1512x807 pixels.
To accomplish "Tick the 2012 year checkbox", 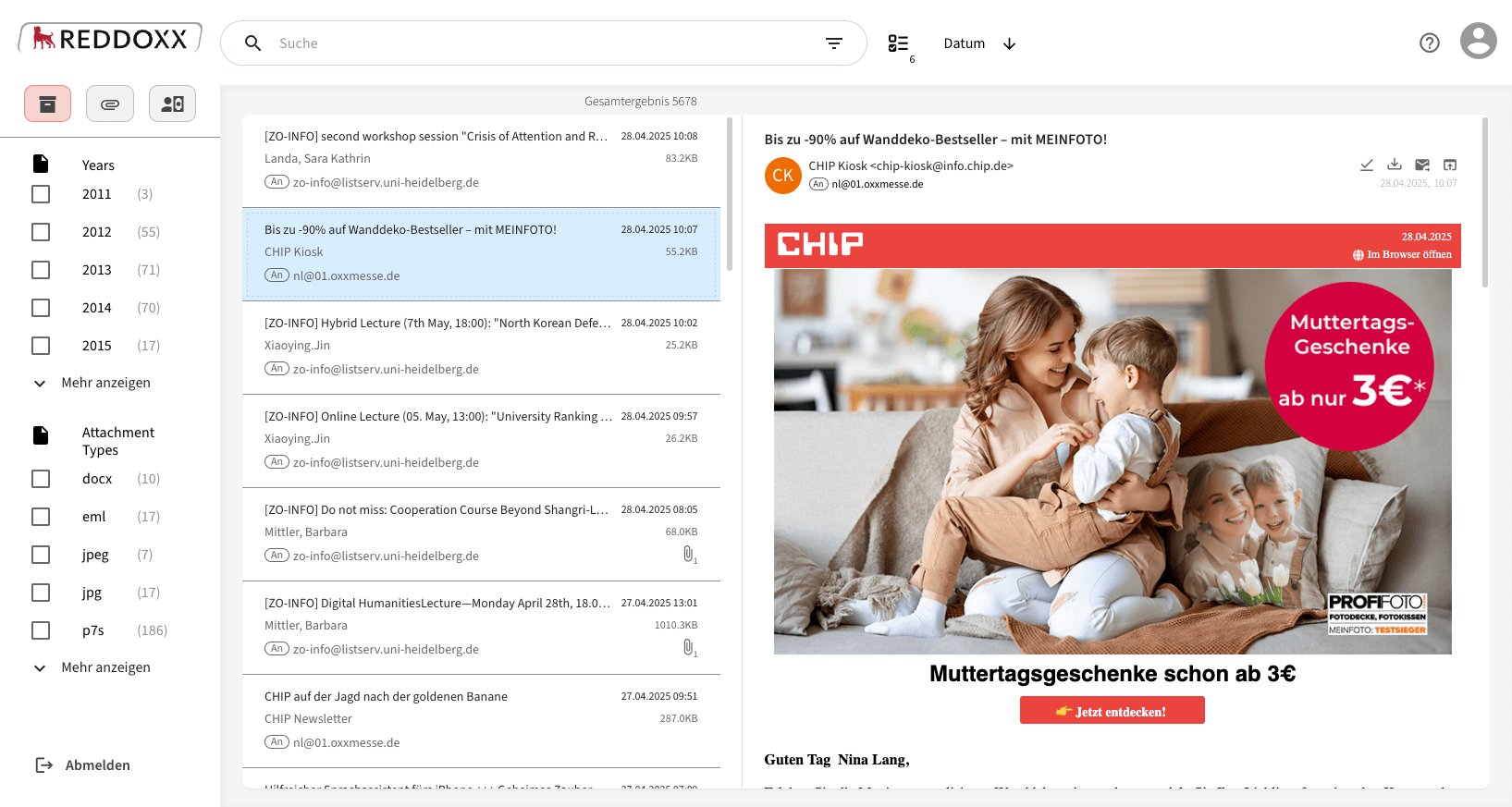I will 41,232.
